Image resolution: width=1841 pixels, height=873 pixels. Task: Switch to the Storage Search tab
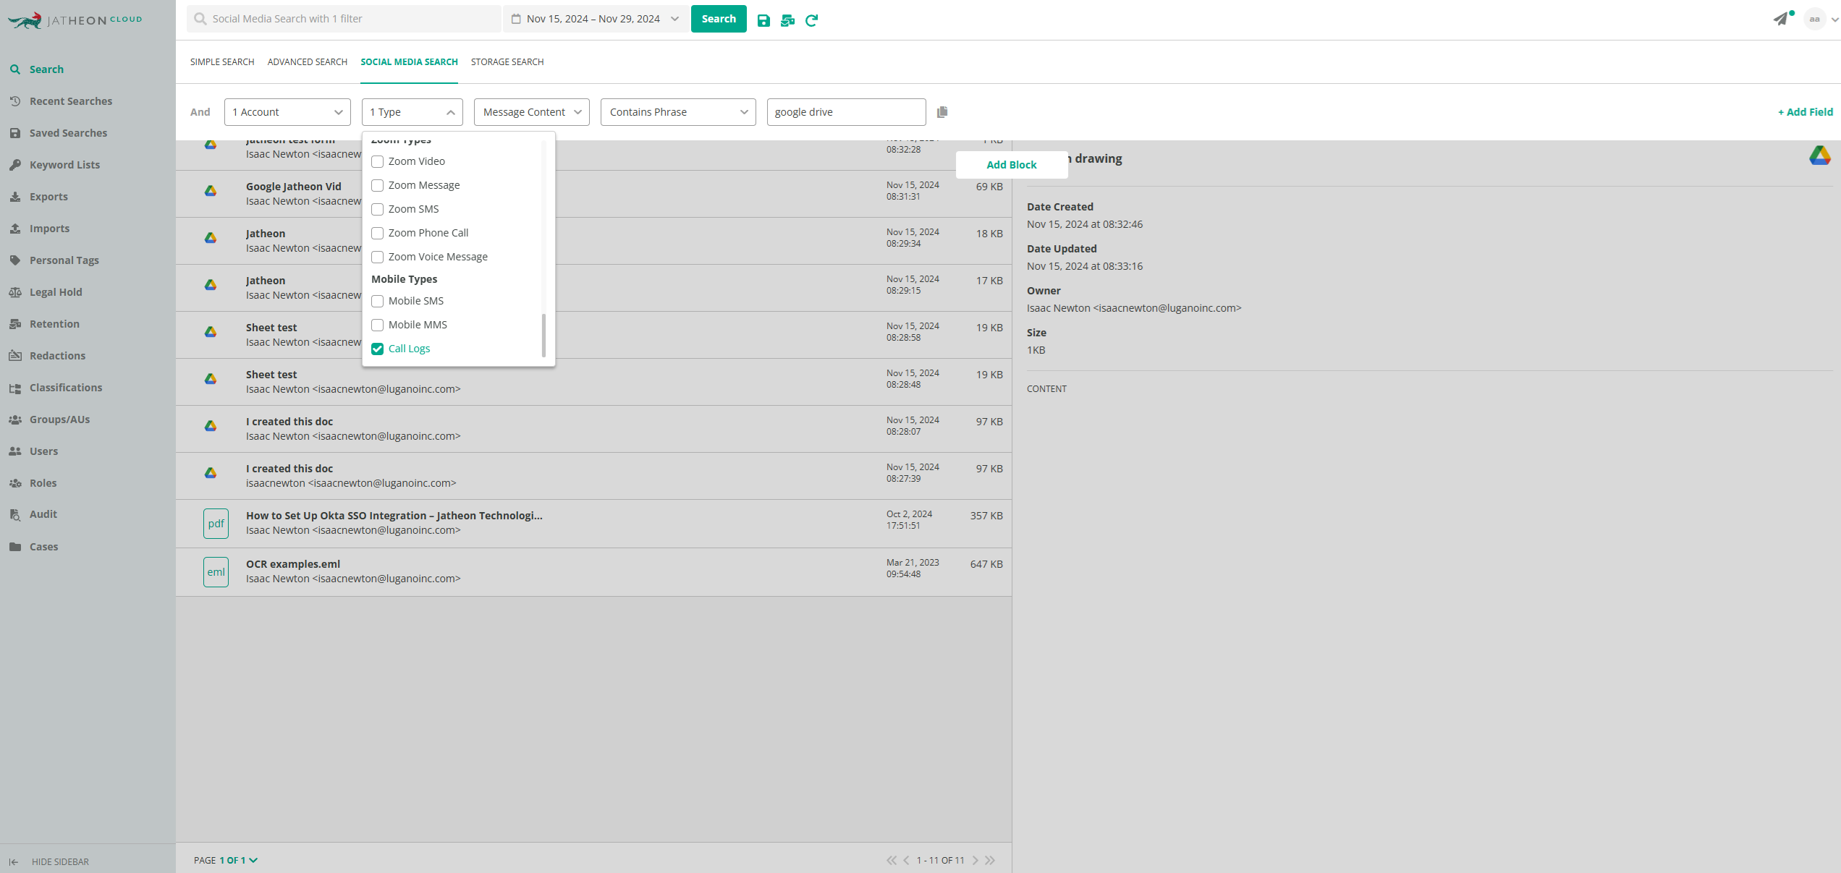pos(507,62)
